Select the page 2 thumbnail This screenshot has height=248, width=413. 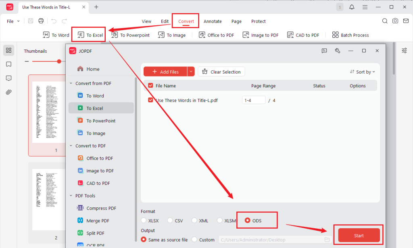coord(47,203)
